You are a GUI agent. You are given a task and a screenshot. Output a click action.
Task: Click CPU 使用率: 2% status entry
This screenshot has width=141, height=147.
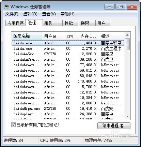point(55,140)
